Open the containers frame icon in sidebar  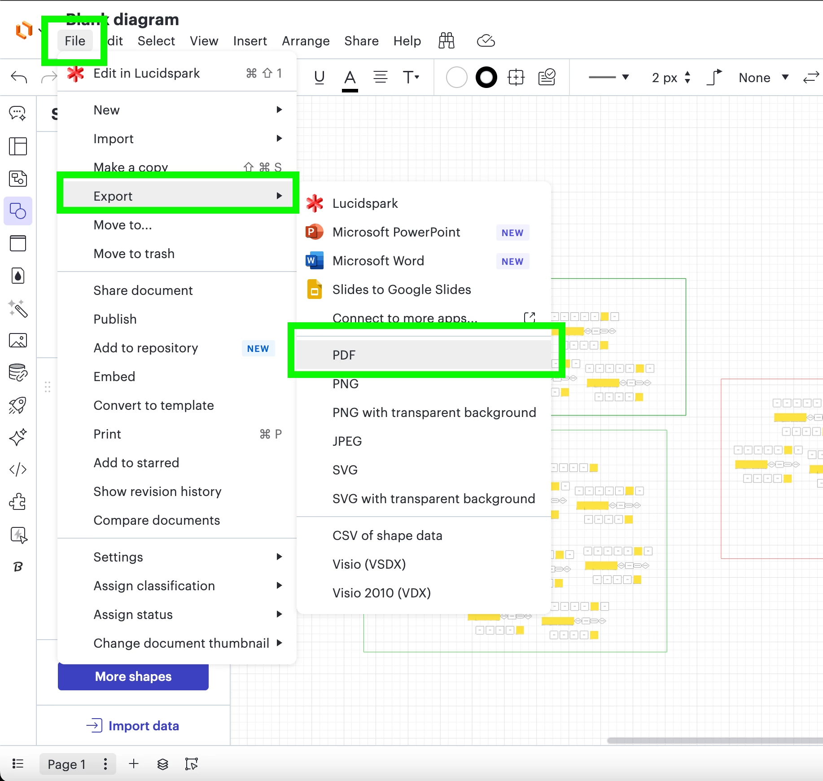(x=18, y=243)
